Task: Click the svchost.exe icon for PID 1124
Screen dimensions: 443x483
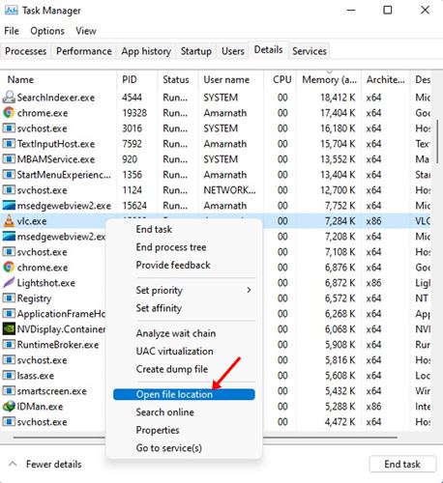Action: 9,190
